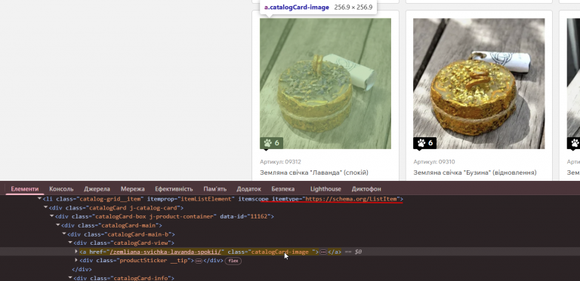Open the Лаванда candle product image
The width and height of the screenshot is (580, 281).
click(x=325, y=84)
